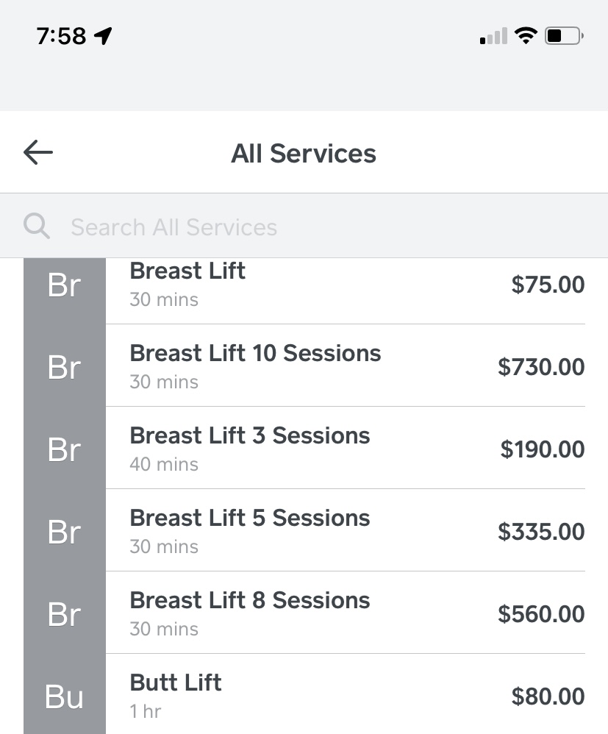The height and width of the screenshot is (734, 608).
Task: Choose Breast Lift 5 Sessions
Action: click(346, 530)
